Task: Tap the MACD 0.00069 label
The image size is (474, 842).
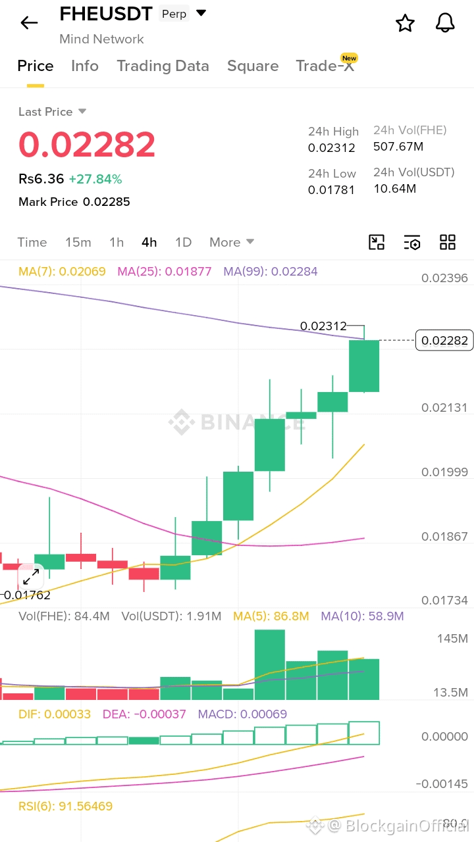Action: [x=242, y=714]
